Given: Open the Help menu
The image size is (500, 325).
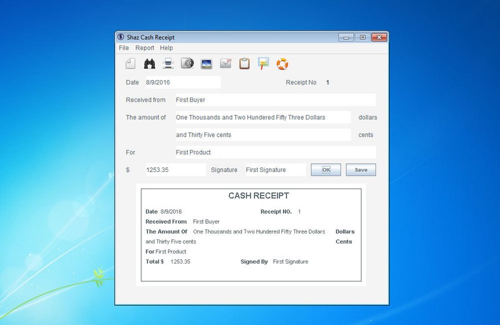Looking at the screenshot, I should [166, 48].
